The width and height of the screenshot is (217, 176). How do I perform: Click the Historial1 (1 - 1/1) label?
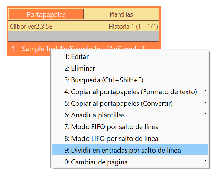(x=133, y=27)
